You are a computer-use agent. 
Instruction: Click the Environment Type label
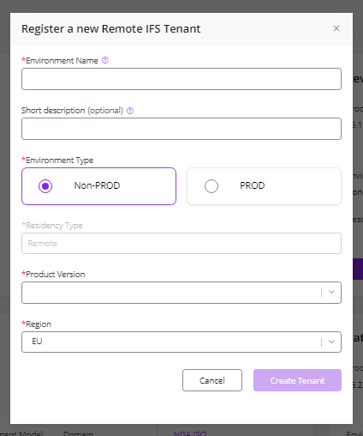click(x=57, y=160)
